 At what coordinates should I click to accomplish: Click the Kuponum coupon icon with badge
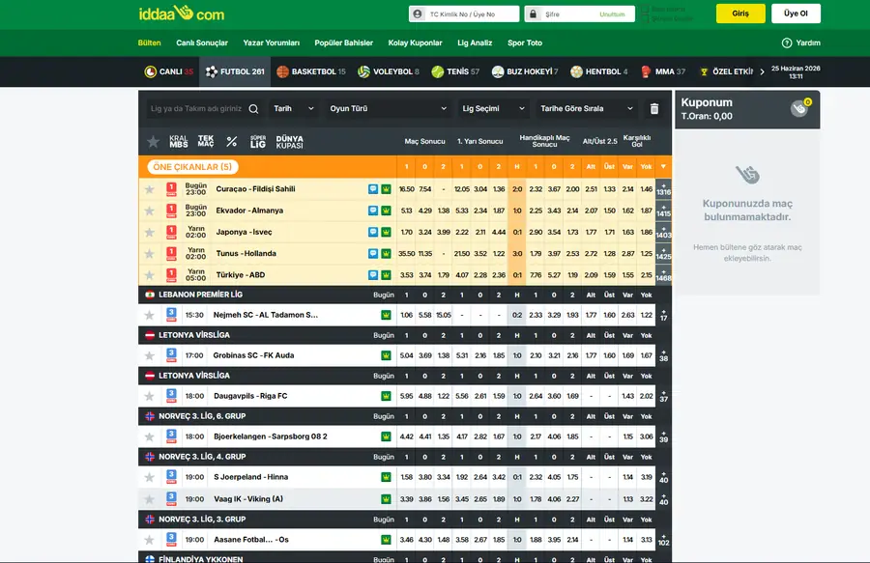click(x=800, y=107)
